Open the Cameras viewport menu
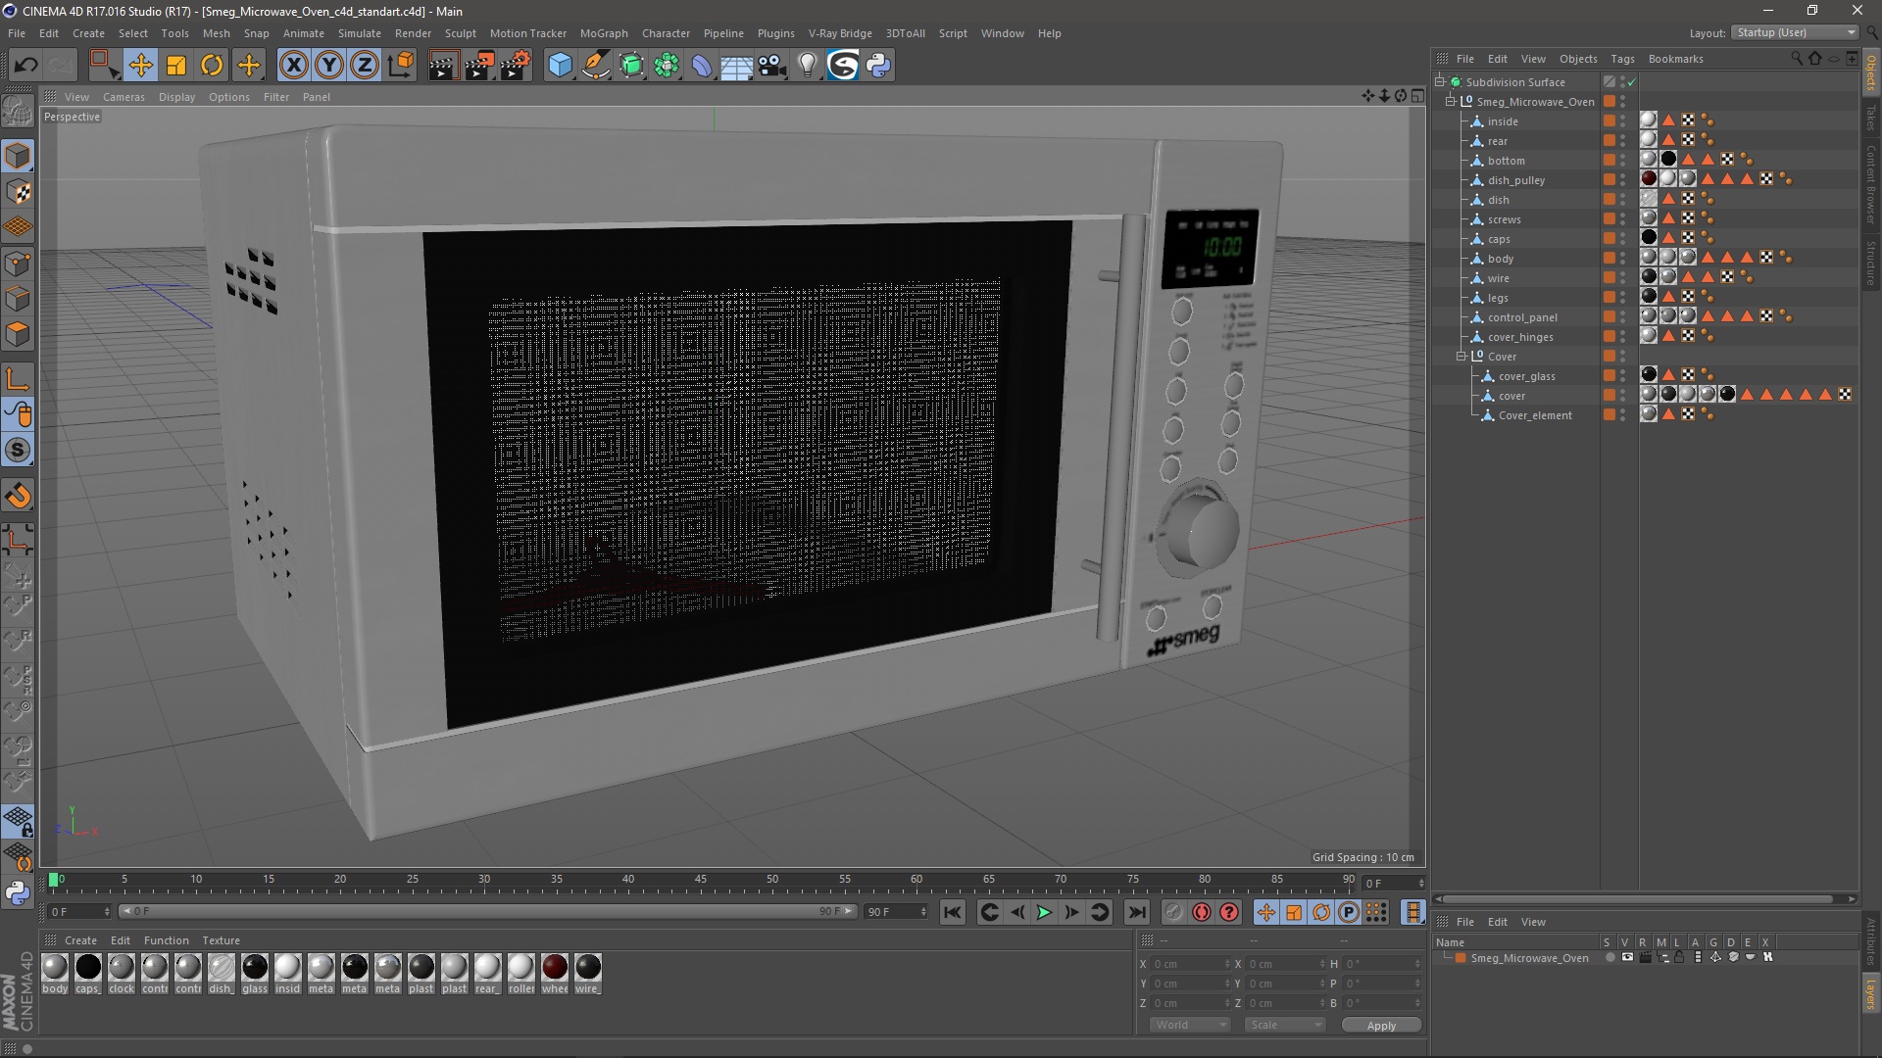This screenshot has width=1882, height=1058. click(x=124, y=97)
